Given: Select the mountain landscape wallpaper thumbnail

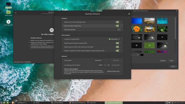Looking at the screenshot, I should click(149, 21).
